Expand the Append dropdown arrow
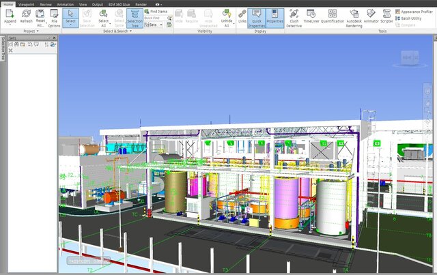Viewport: 437px width, 275px height. (x=10, y=25)
